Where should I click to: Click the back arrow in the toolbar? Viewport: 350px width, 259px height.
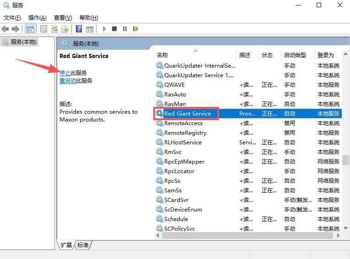point(5,29)
